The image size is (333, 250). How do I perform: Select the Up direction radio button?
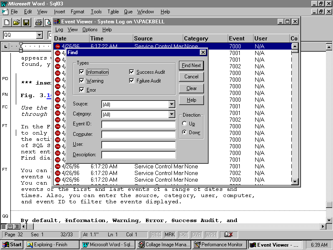point(185,124)
